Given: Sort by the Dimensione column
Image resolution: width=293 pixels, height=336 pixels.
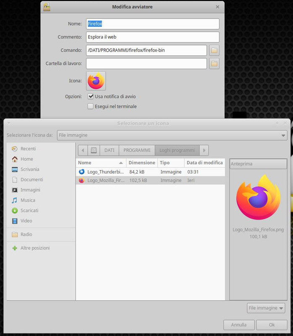Looking at the screenshot, I should [142, 163].
